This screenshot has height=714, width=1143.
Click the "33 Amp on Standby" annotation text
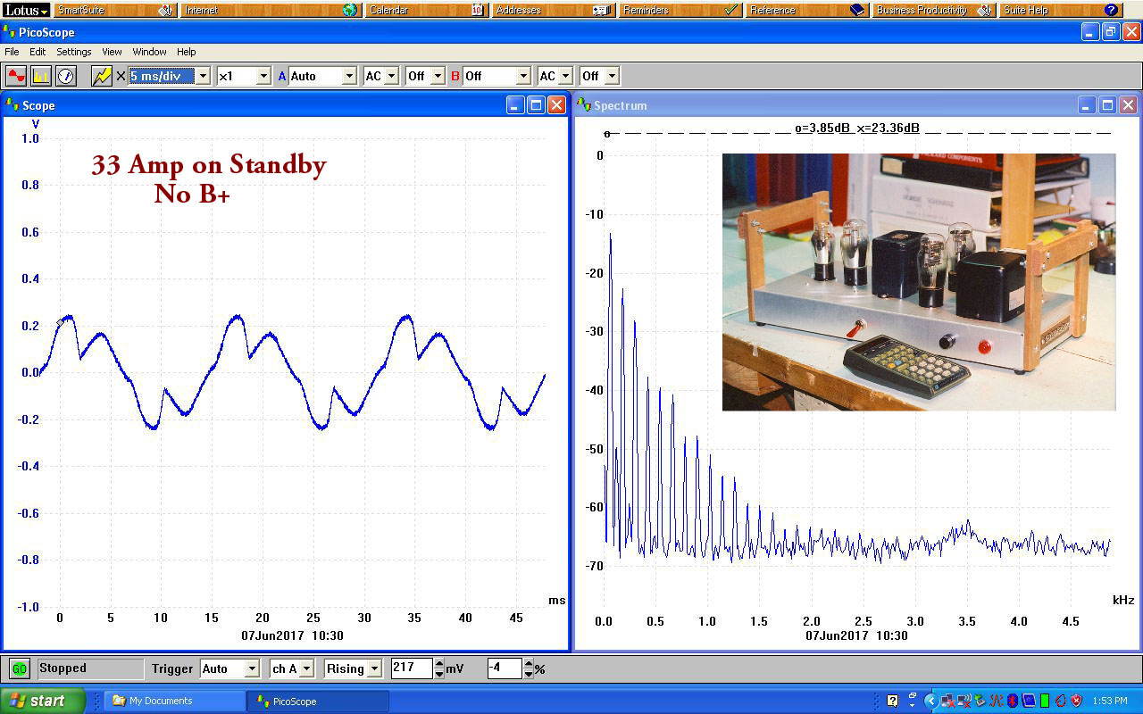pos(209,164)
